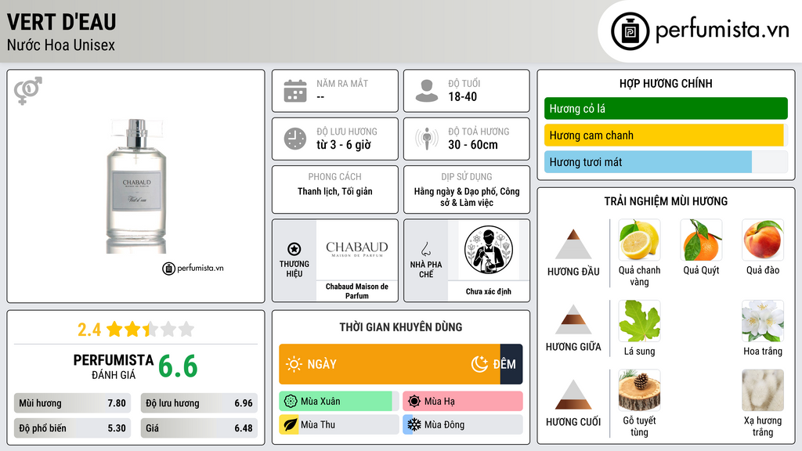Click the Độ phổ biến 5.30 score bar
The height and width of the screenshot is (451, 802).
73,428
